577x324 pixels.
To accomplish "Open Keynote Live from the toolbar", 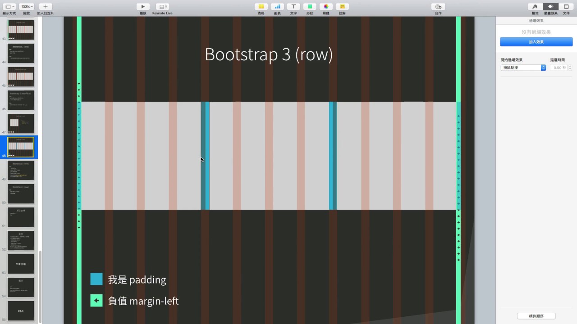I will click(x=162, y=7).
